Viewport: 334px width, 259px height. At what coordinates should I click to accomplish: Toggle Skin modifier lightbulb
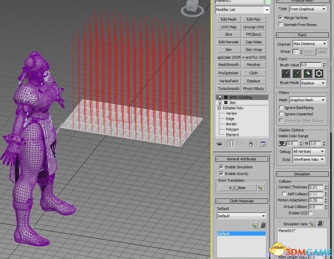(x=220, y=102)
